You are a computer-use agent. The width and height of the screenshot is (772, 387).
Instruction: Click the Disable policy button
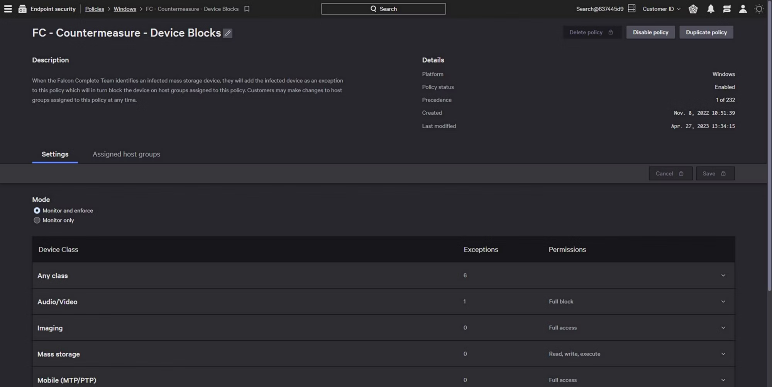(x=650, y=32)
